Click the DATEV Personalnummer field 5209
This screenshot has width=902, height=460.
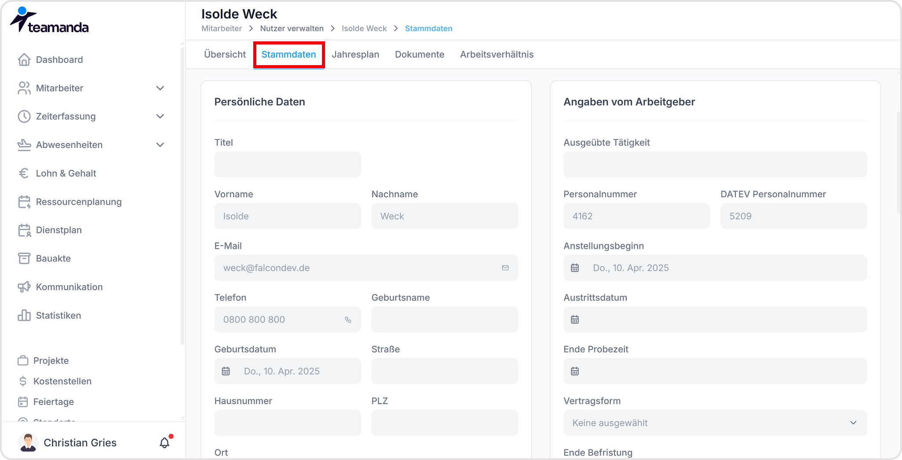pyautogui.click(x=794, y=216)
